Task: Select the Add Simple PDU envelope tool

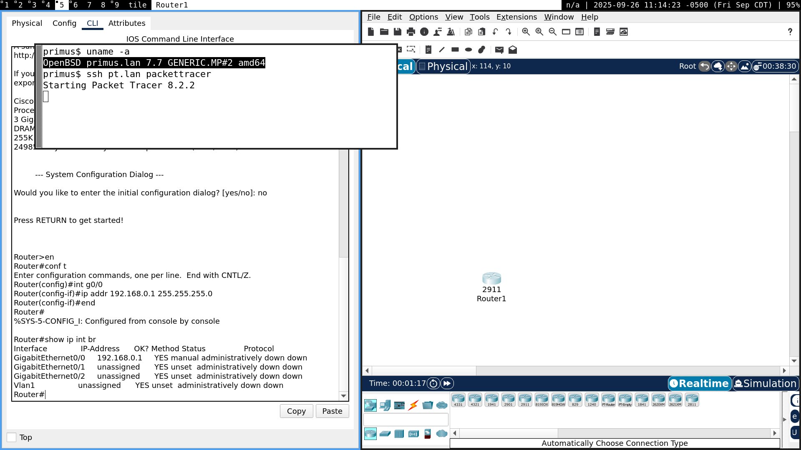Action: [x=499, y=50]
